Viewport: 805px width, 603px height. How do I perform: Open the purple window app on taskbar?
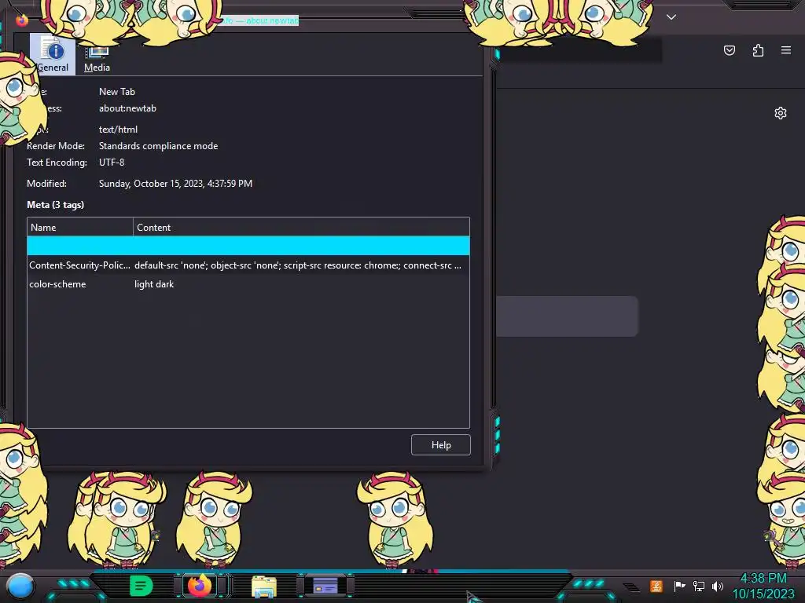point(325,586)
